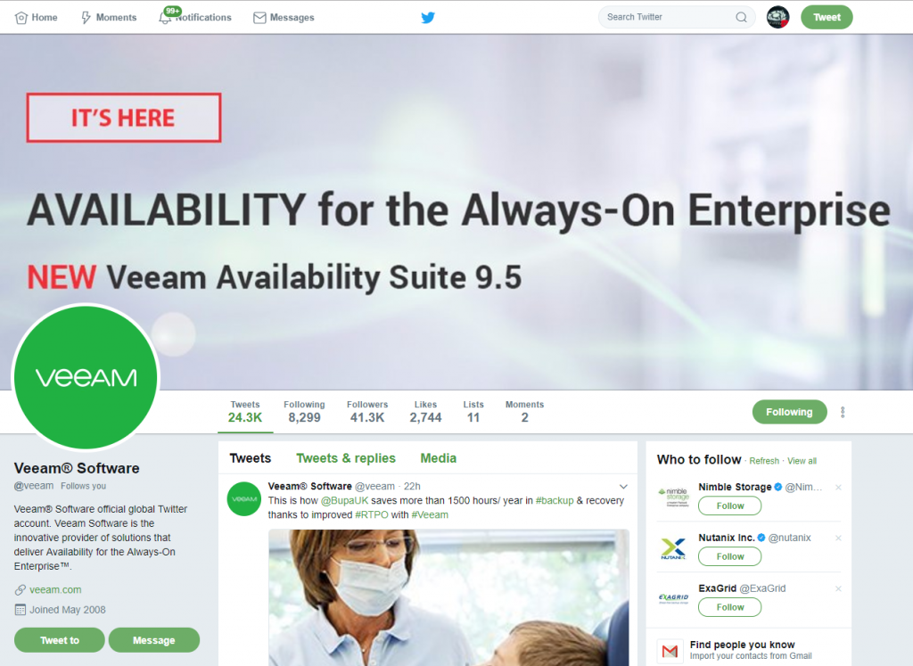Open Notifications bell icon
The width and height of the screenshot is (913, 666).
pyautogui.click(x=165, y=18)
